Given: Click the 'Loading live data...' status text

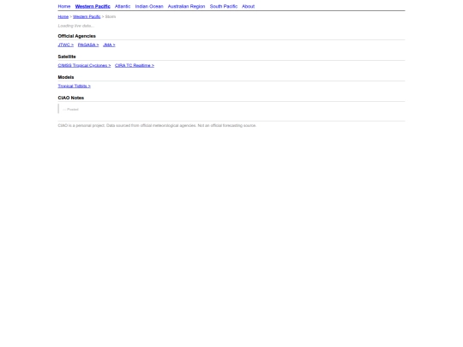Looking at the screenshot, I should click(76, 26).
